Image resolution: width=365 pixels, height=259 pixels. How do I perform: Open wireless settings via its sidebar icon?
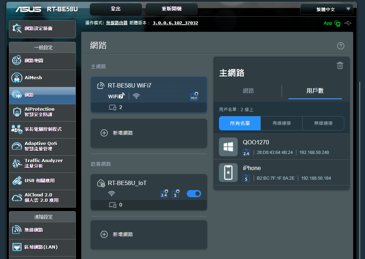17,230
